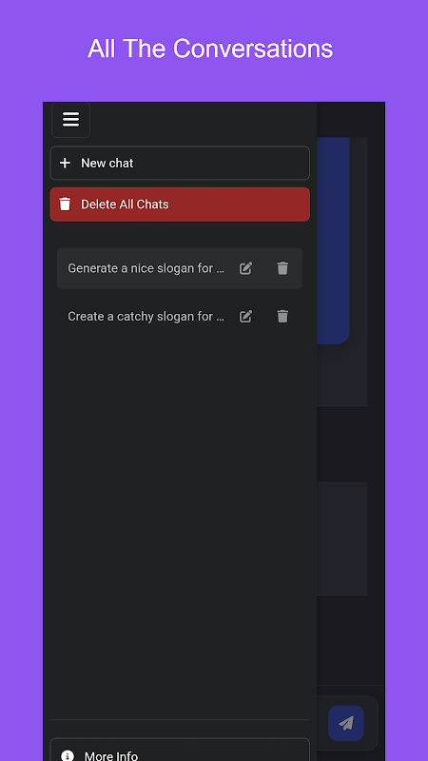Viewport: 428px width, 761px height.
Task: Click the lower gray message block in chat
Action: (342, 538)
